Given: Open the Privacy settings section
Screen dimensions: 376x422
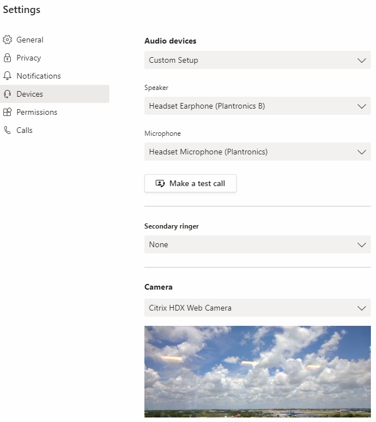Looking at the screenshot, I should tap(29, 58).
